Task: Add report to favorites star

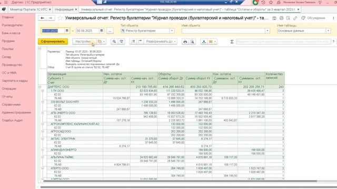Action: pos(60,18)
